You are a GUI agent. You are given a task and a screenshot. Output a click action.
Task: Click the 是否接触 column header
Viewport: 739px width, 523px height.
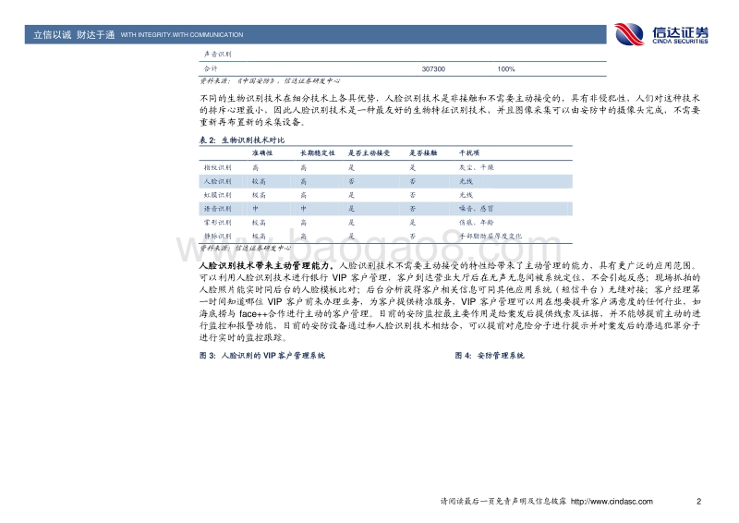point(423,152)
